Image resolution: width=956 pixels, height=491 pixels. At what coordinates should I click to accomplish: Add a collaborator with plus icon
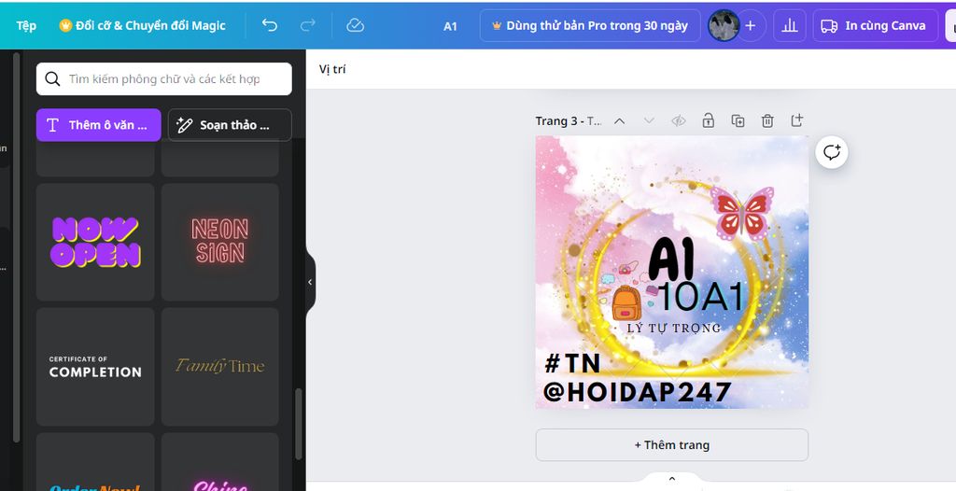[x=751, y=25]
